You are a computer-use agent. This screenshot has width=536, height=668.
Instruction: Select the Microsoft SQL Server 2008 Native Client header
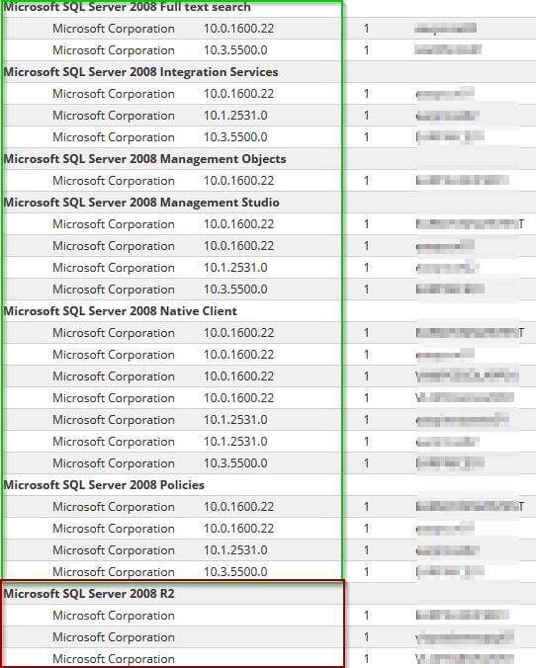click(x=121, y=311)
